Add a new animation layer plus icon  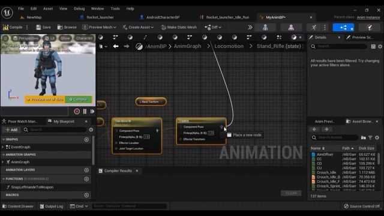point(86,170)
